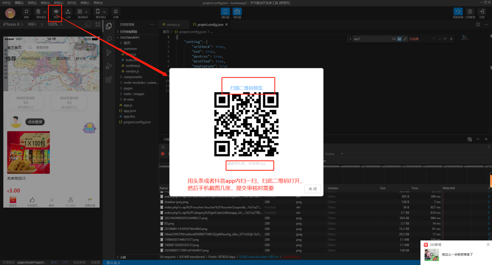492x265 pixels.
Task: Click the Clear Cache trash icon
Action: click(x=38, y=12)
